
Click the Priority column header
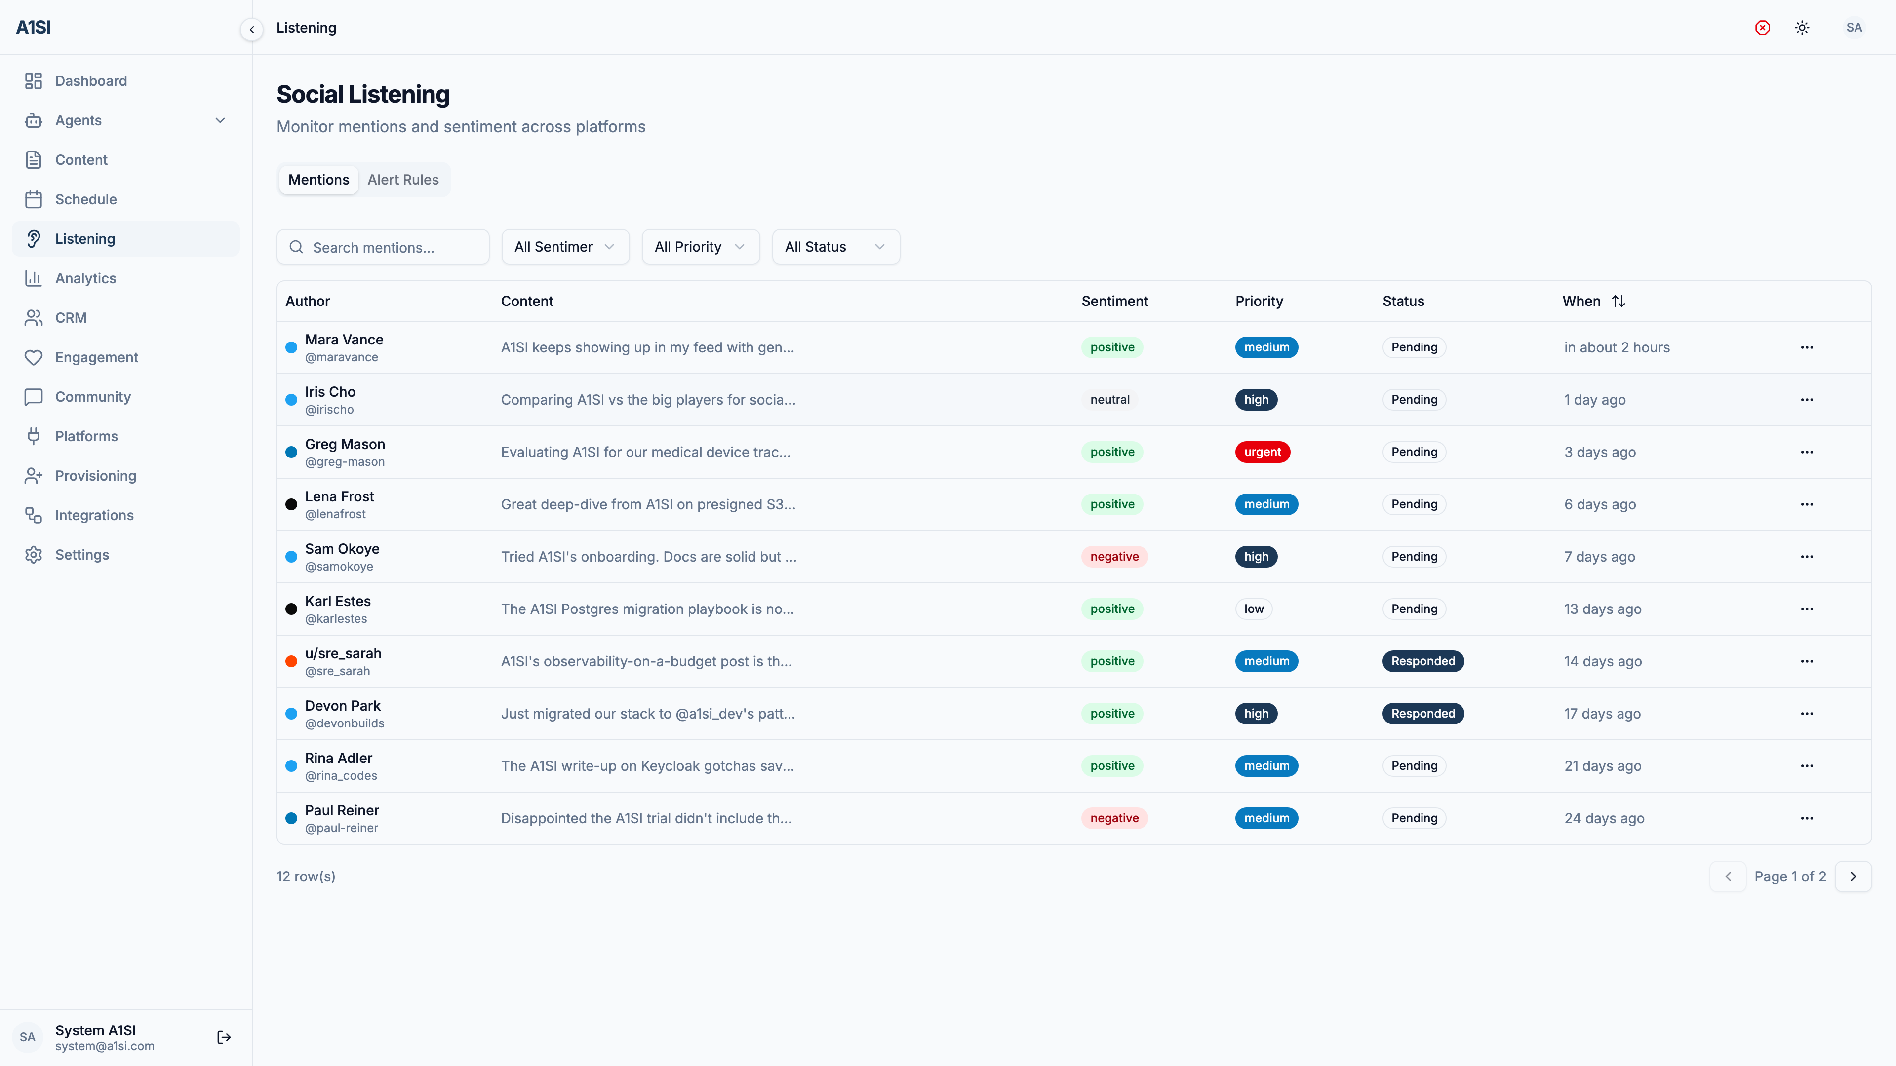[x=1259, y=301]
